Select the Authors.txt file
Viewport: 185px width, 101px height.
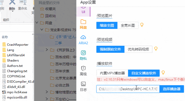[13, 66]
